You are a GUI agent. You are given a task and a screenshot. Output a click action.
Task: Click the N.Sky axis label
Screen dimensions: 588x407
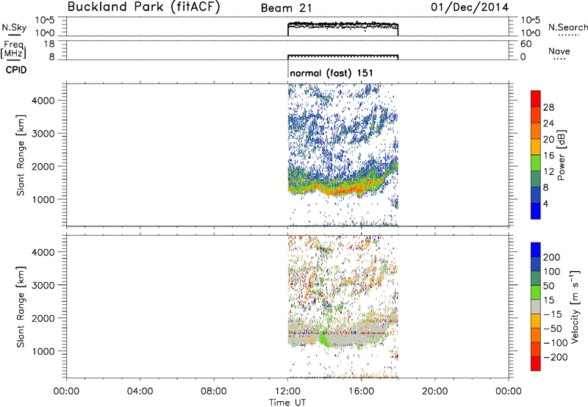click(14, 27)
